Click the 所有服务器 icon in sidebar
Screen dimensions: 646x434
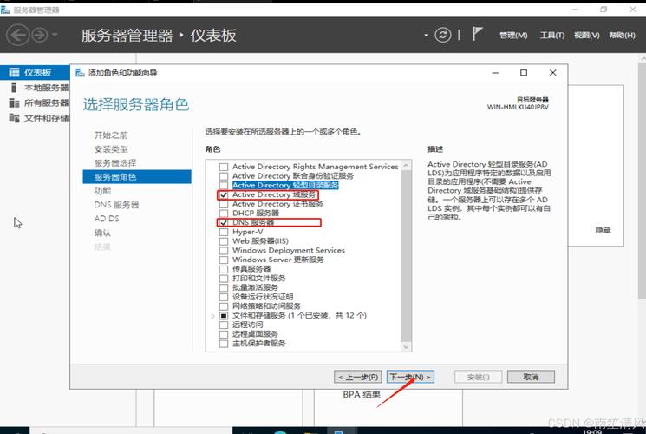(14, 102)
